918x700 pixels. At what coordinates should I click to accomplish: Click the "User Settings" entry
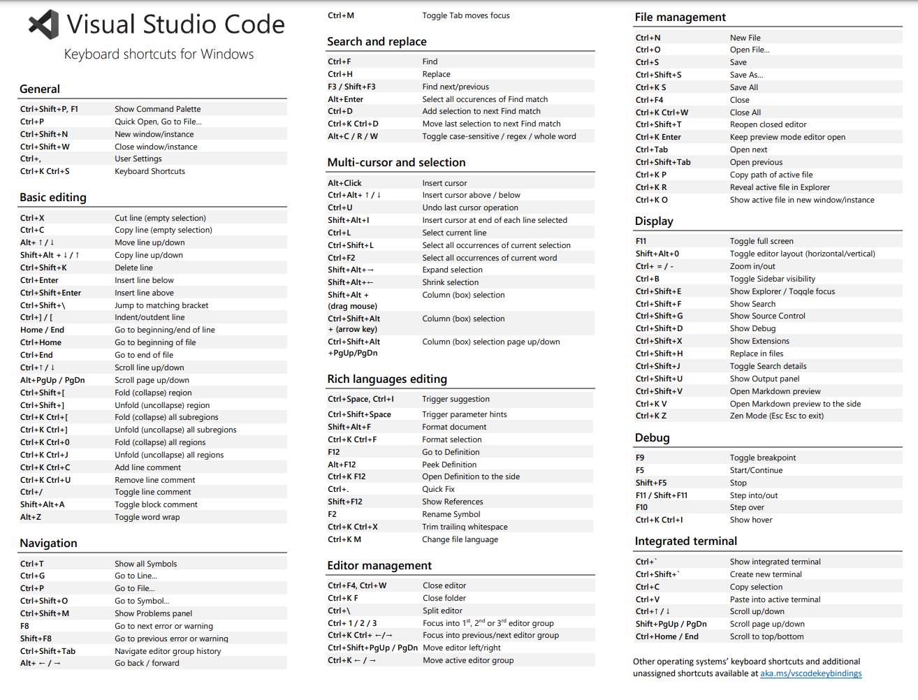point(138,159)
